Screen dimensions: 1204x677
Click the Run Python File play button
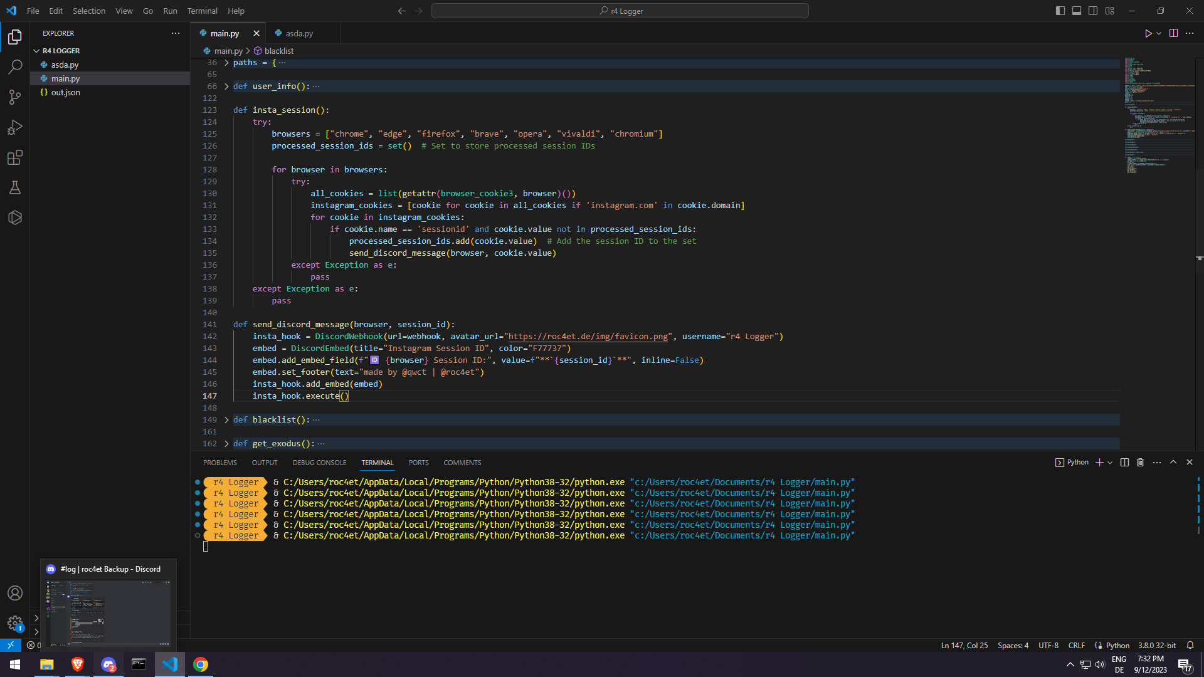[x=1148, y=33]
